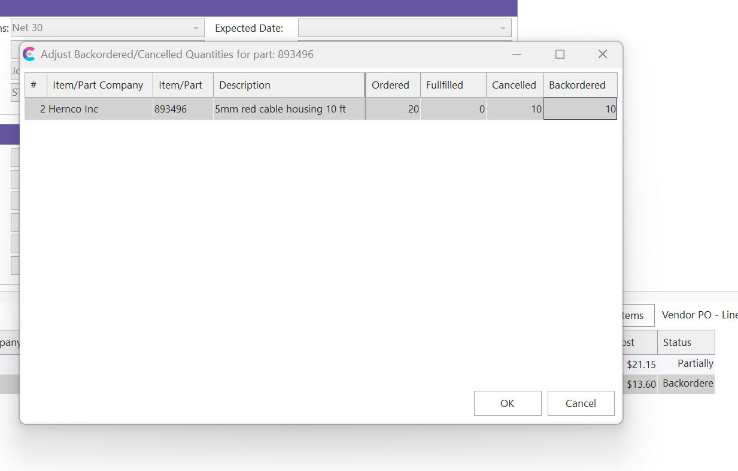Click the Ordered cell showing 20
The width and height of the screenshot is (738, 471).
(393, 110)
